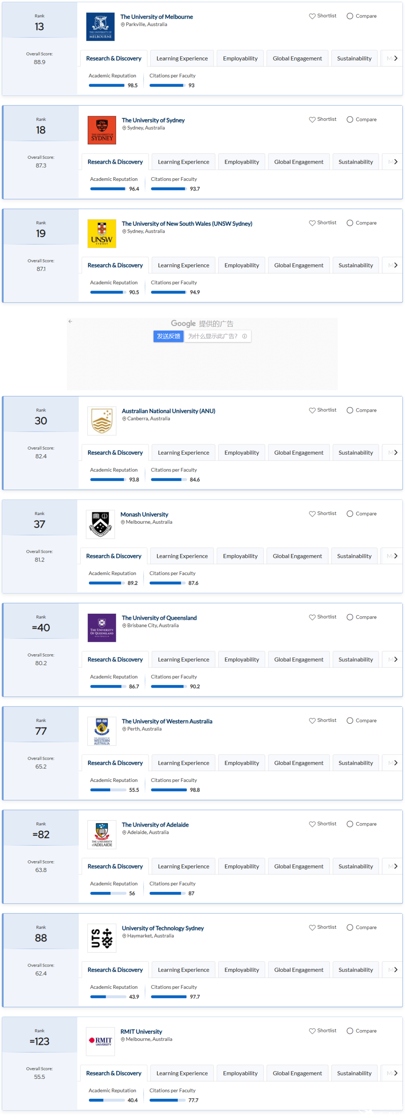Toggle Compare for UNSW Sydney
This screenshot has width=405, height=1119.
350,223
